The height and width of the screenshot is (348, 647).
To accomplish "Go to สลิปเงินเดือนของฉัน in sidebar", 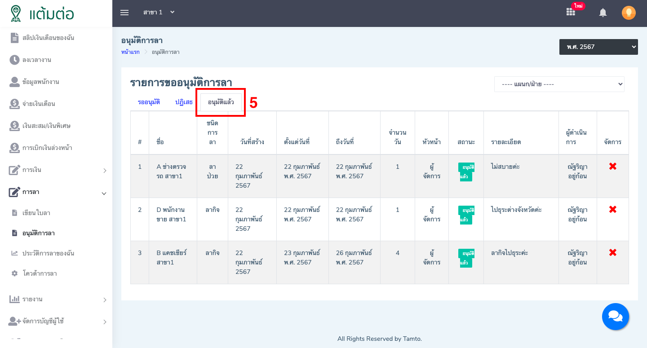I will (x=48, y=38).
